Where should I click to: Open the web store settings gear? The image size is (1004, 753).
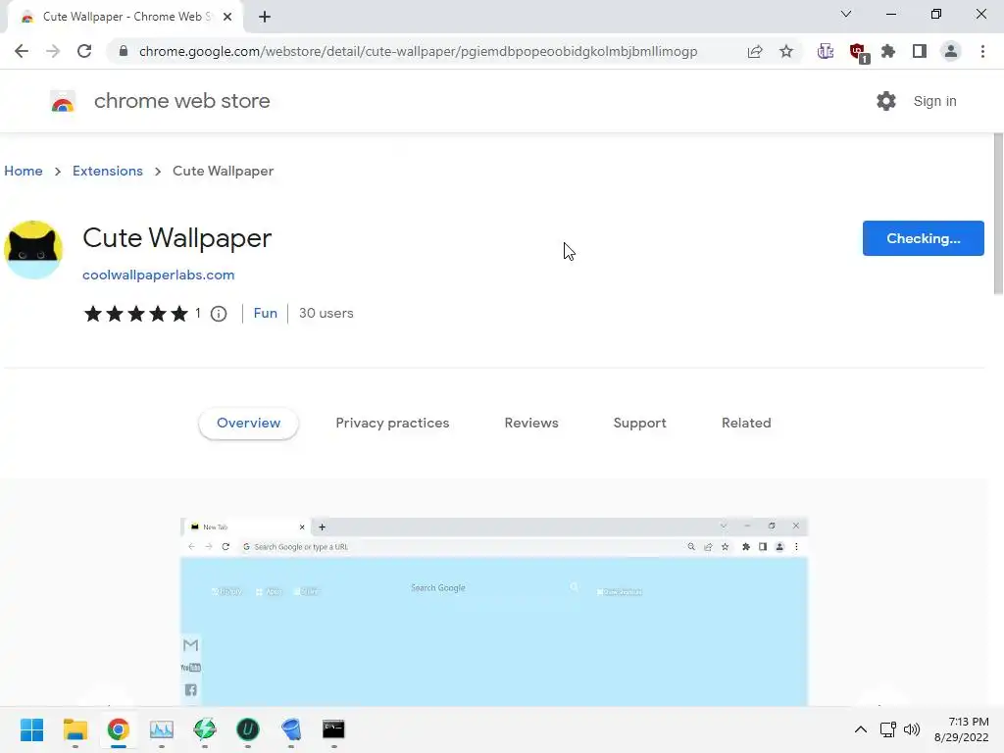tap(886, 101)
